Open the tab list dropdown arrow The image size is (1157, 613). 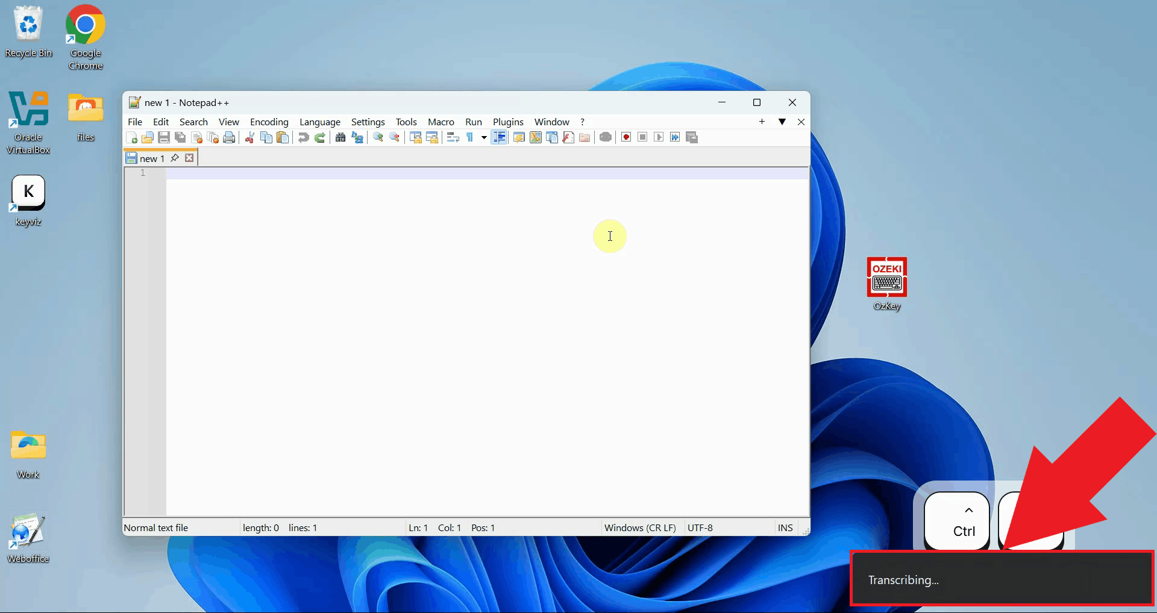pos(782,122)
